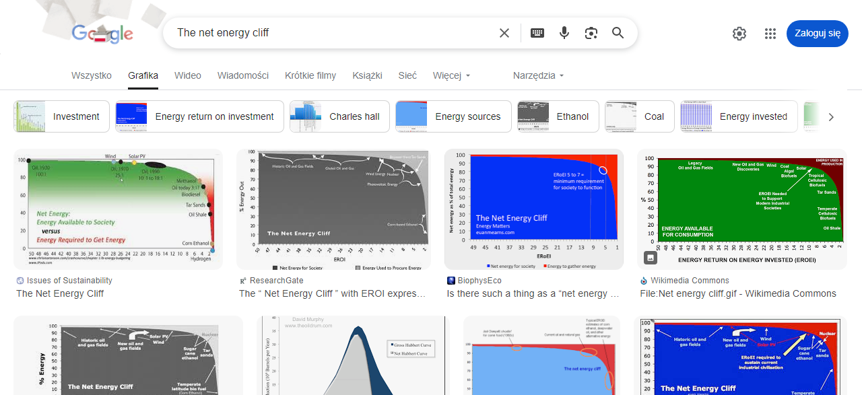Expand the Narzędzia dropdown
862x395 pixels.
coord(539,75)
